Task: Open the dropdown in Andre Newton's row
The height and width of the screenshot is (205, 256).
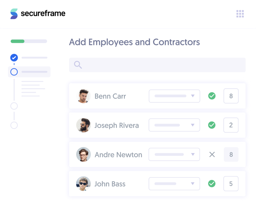Action: pos(174,155)
